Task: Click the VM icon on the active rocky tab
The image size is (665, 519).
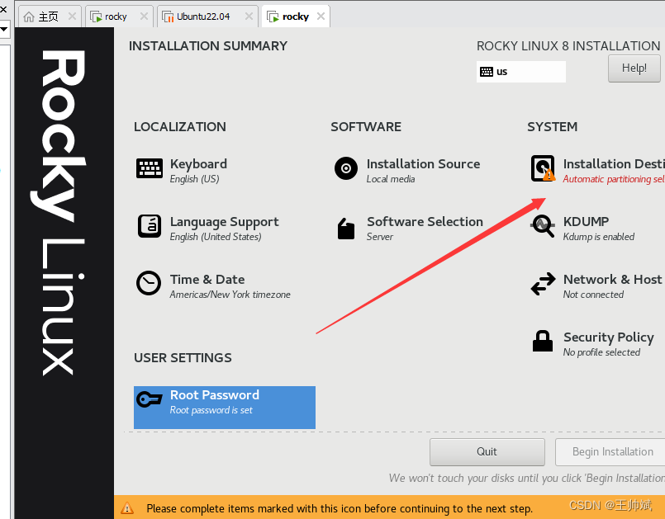Action: pos(273,17)
